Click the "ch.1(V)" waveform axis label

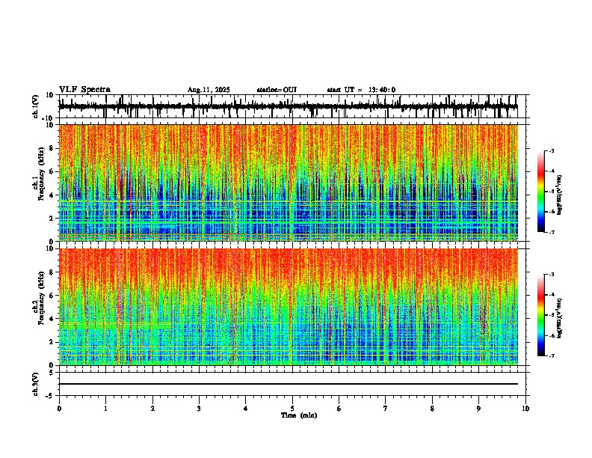(x=35, y=106)
